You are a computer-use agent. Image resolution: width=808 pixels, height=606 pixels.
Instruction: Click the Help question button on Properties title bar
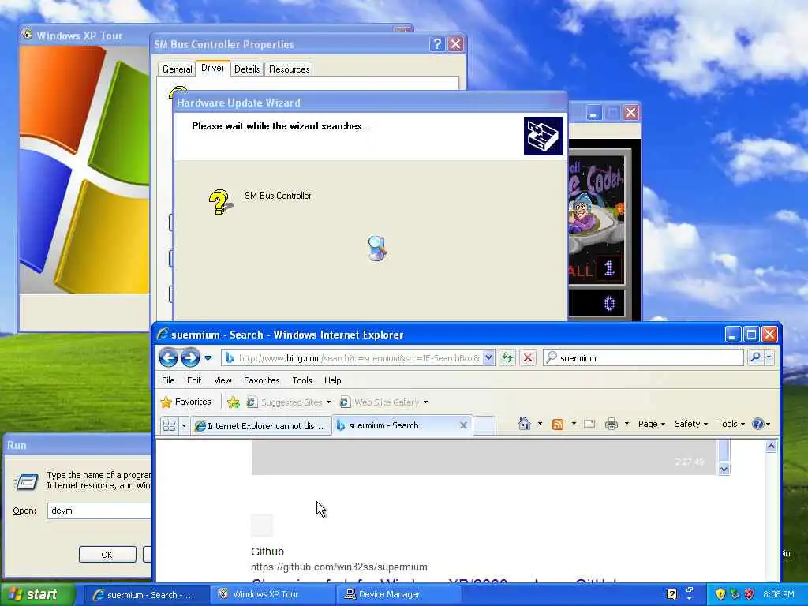click(437, 44)
